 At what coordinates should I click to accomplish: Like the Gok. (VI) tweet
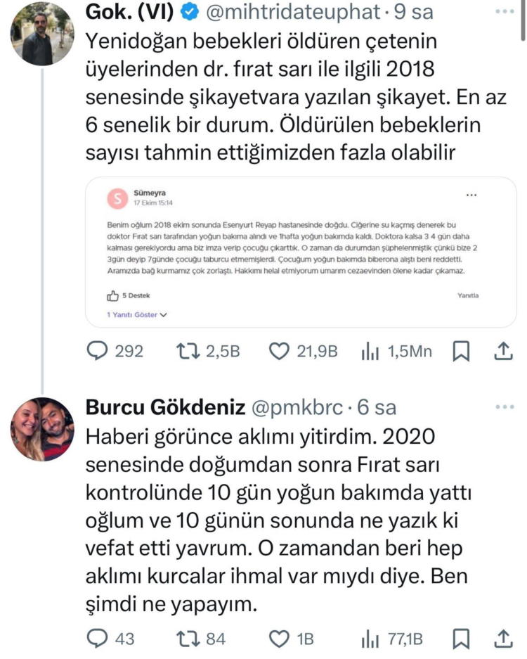tap(281, 352)
